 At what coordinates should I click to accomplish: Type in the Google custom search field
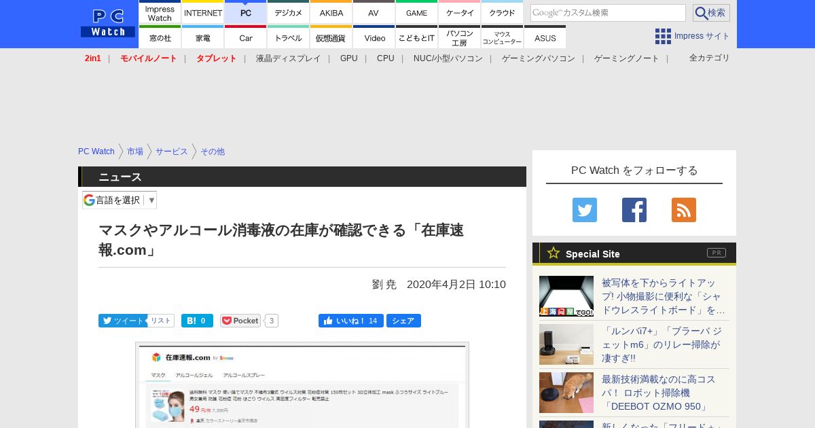coord(607,13)
